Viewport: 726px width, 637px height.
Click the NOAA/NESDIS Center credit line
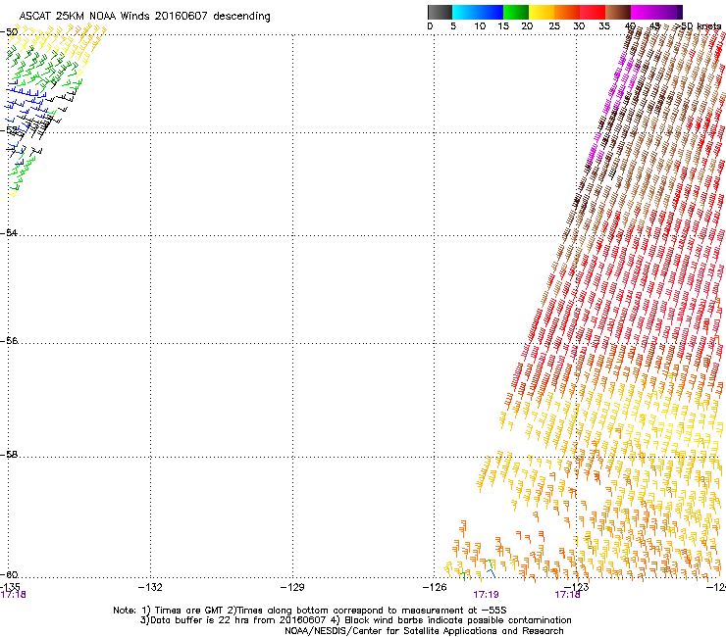pos(424,631)
